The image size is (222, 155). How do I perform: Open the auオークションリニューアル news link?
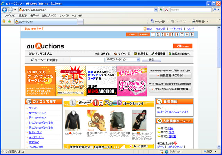pos(173,112)
